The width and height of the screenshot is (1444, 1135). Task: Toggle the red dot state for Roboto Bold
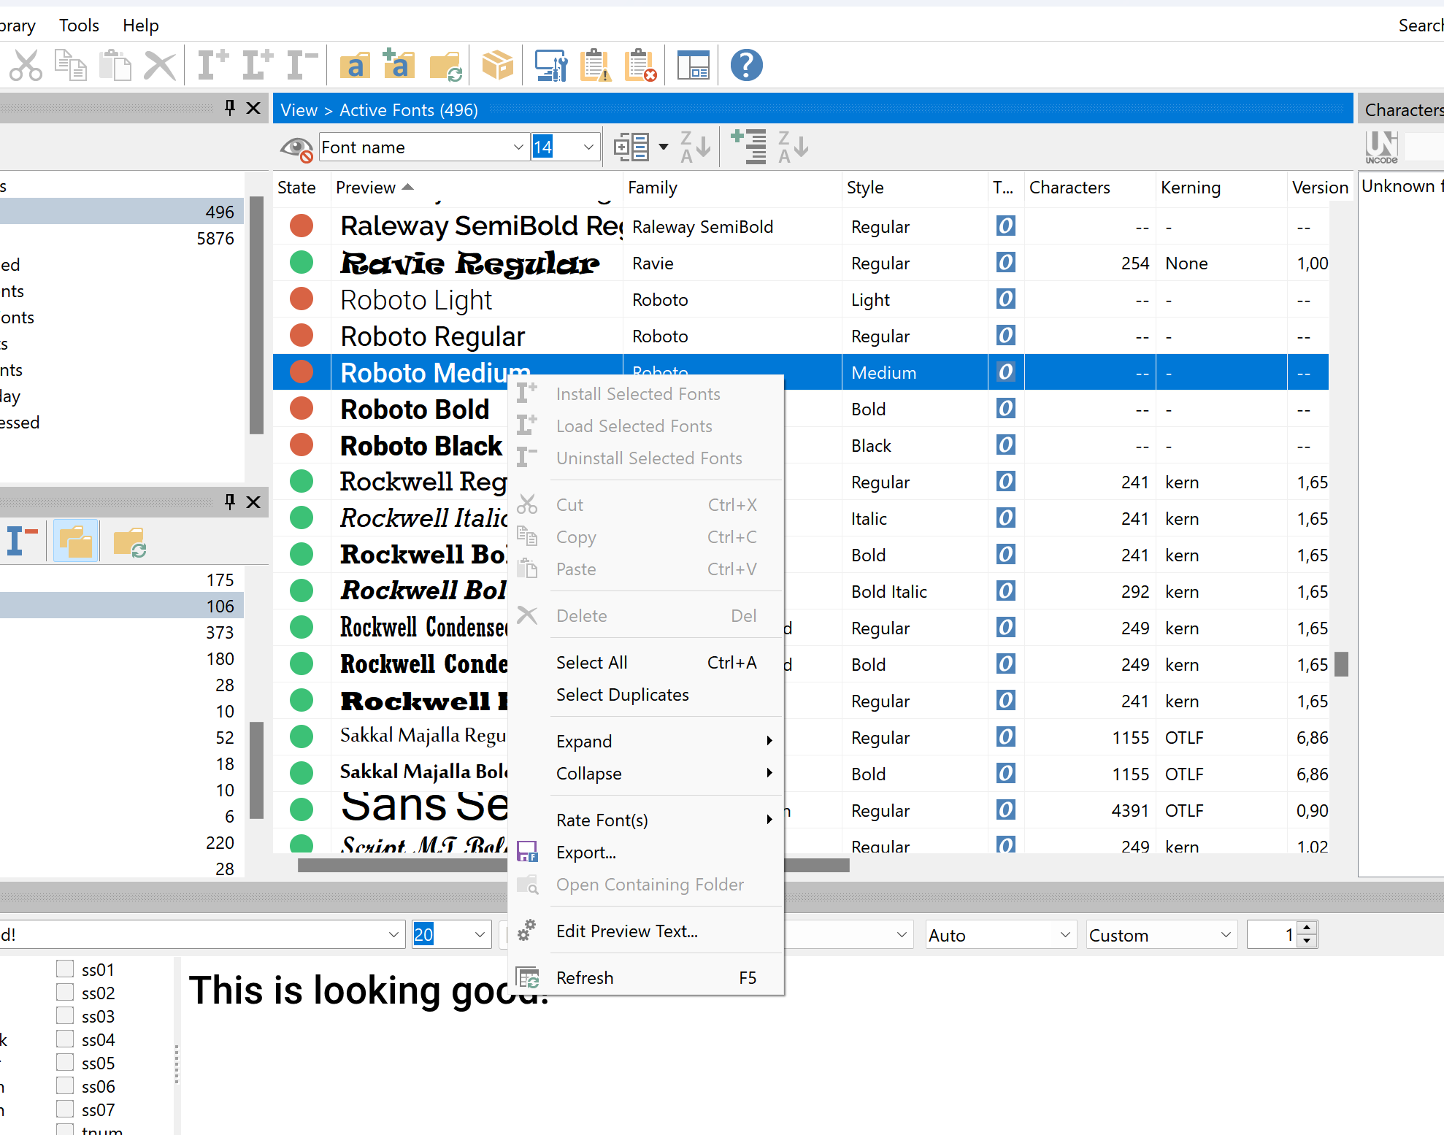302,409
